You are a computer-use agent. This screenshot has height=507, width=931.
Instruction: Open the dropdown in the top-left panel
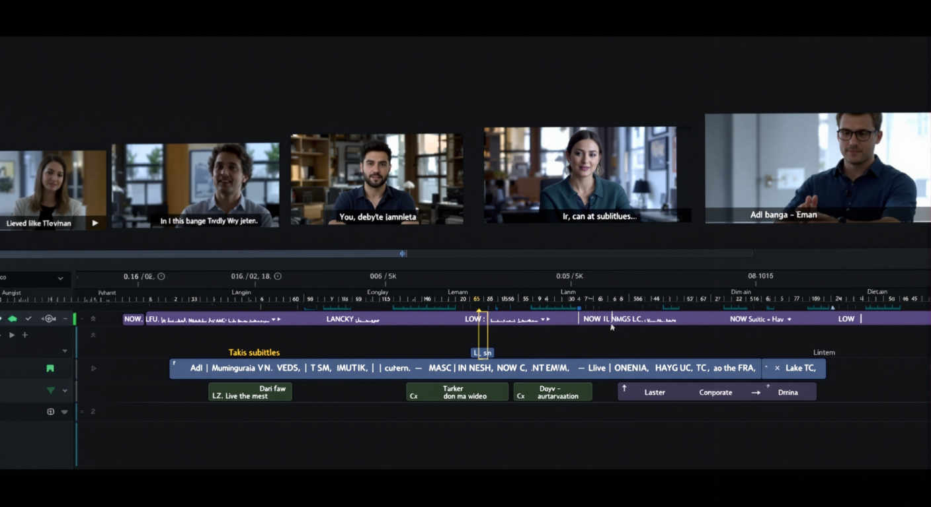coord(60,279)
